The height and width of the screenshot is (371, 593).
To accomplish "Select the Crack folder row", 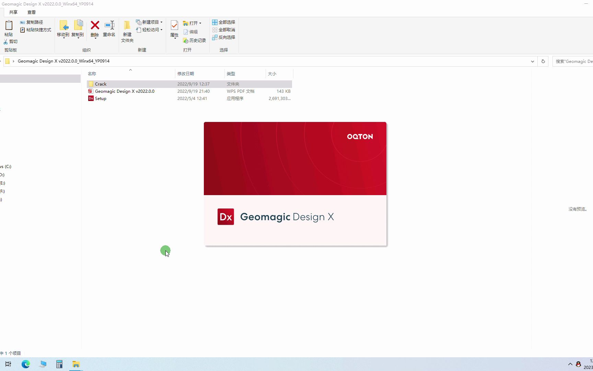I will [x=189, y=84].
